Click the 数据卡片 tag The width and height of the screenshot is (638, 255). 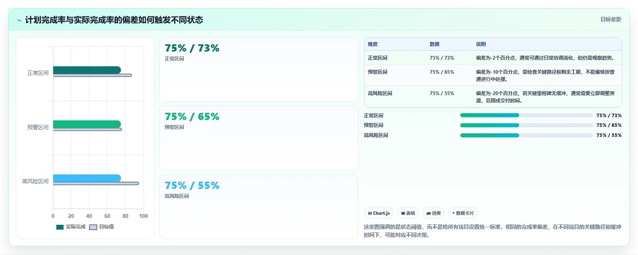click(463, 213)
